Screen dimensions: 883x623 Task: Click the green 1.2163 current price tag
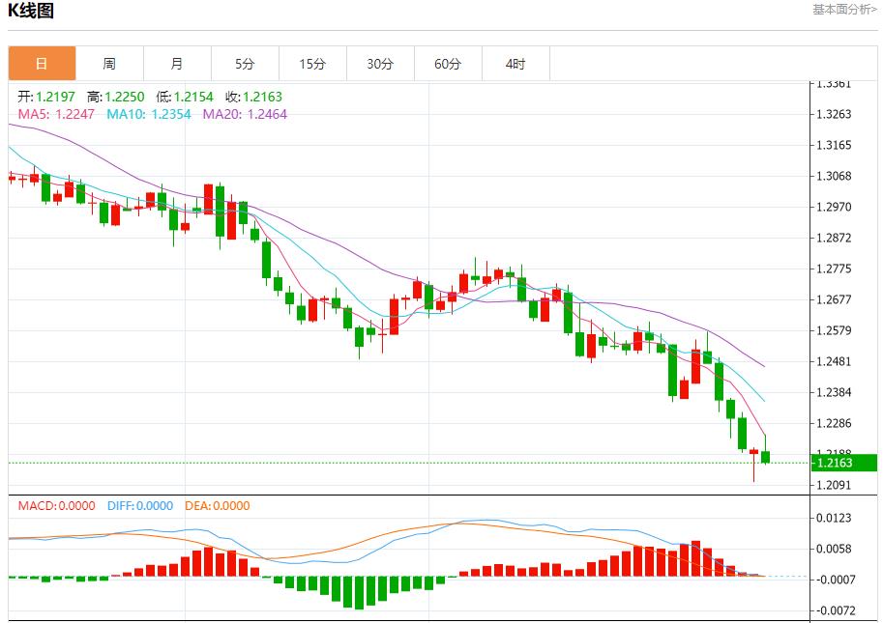click(x=843, y=463)
